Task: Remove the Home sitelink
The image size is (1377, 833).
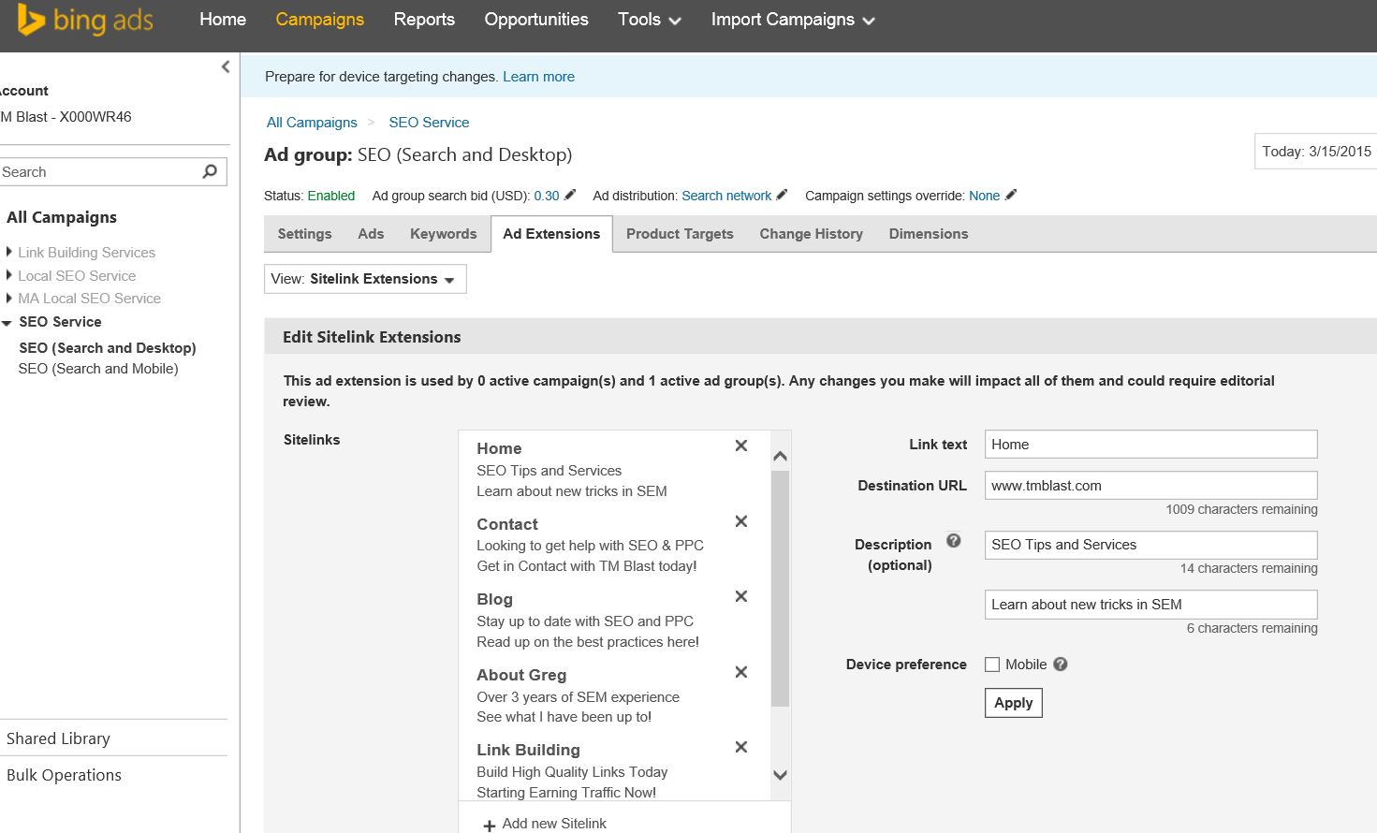Action: (x=741, y=446)
